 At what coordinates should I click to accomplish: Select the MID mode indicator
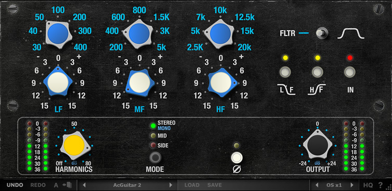(153, 135)
